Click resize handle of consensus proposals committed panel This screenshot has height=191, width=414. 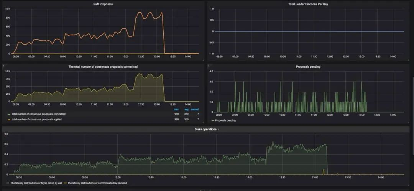203,122
